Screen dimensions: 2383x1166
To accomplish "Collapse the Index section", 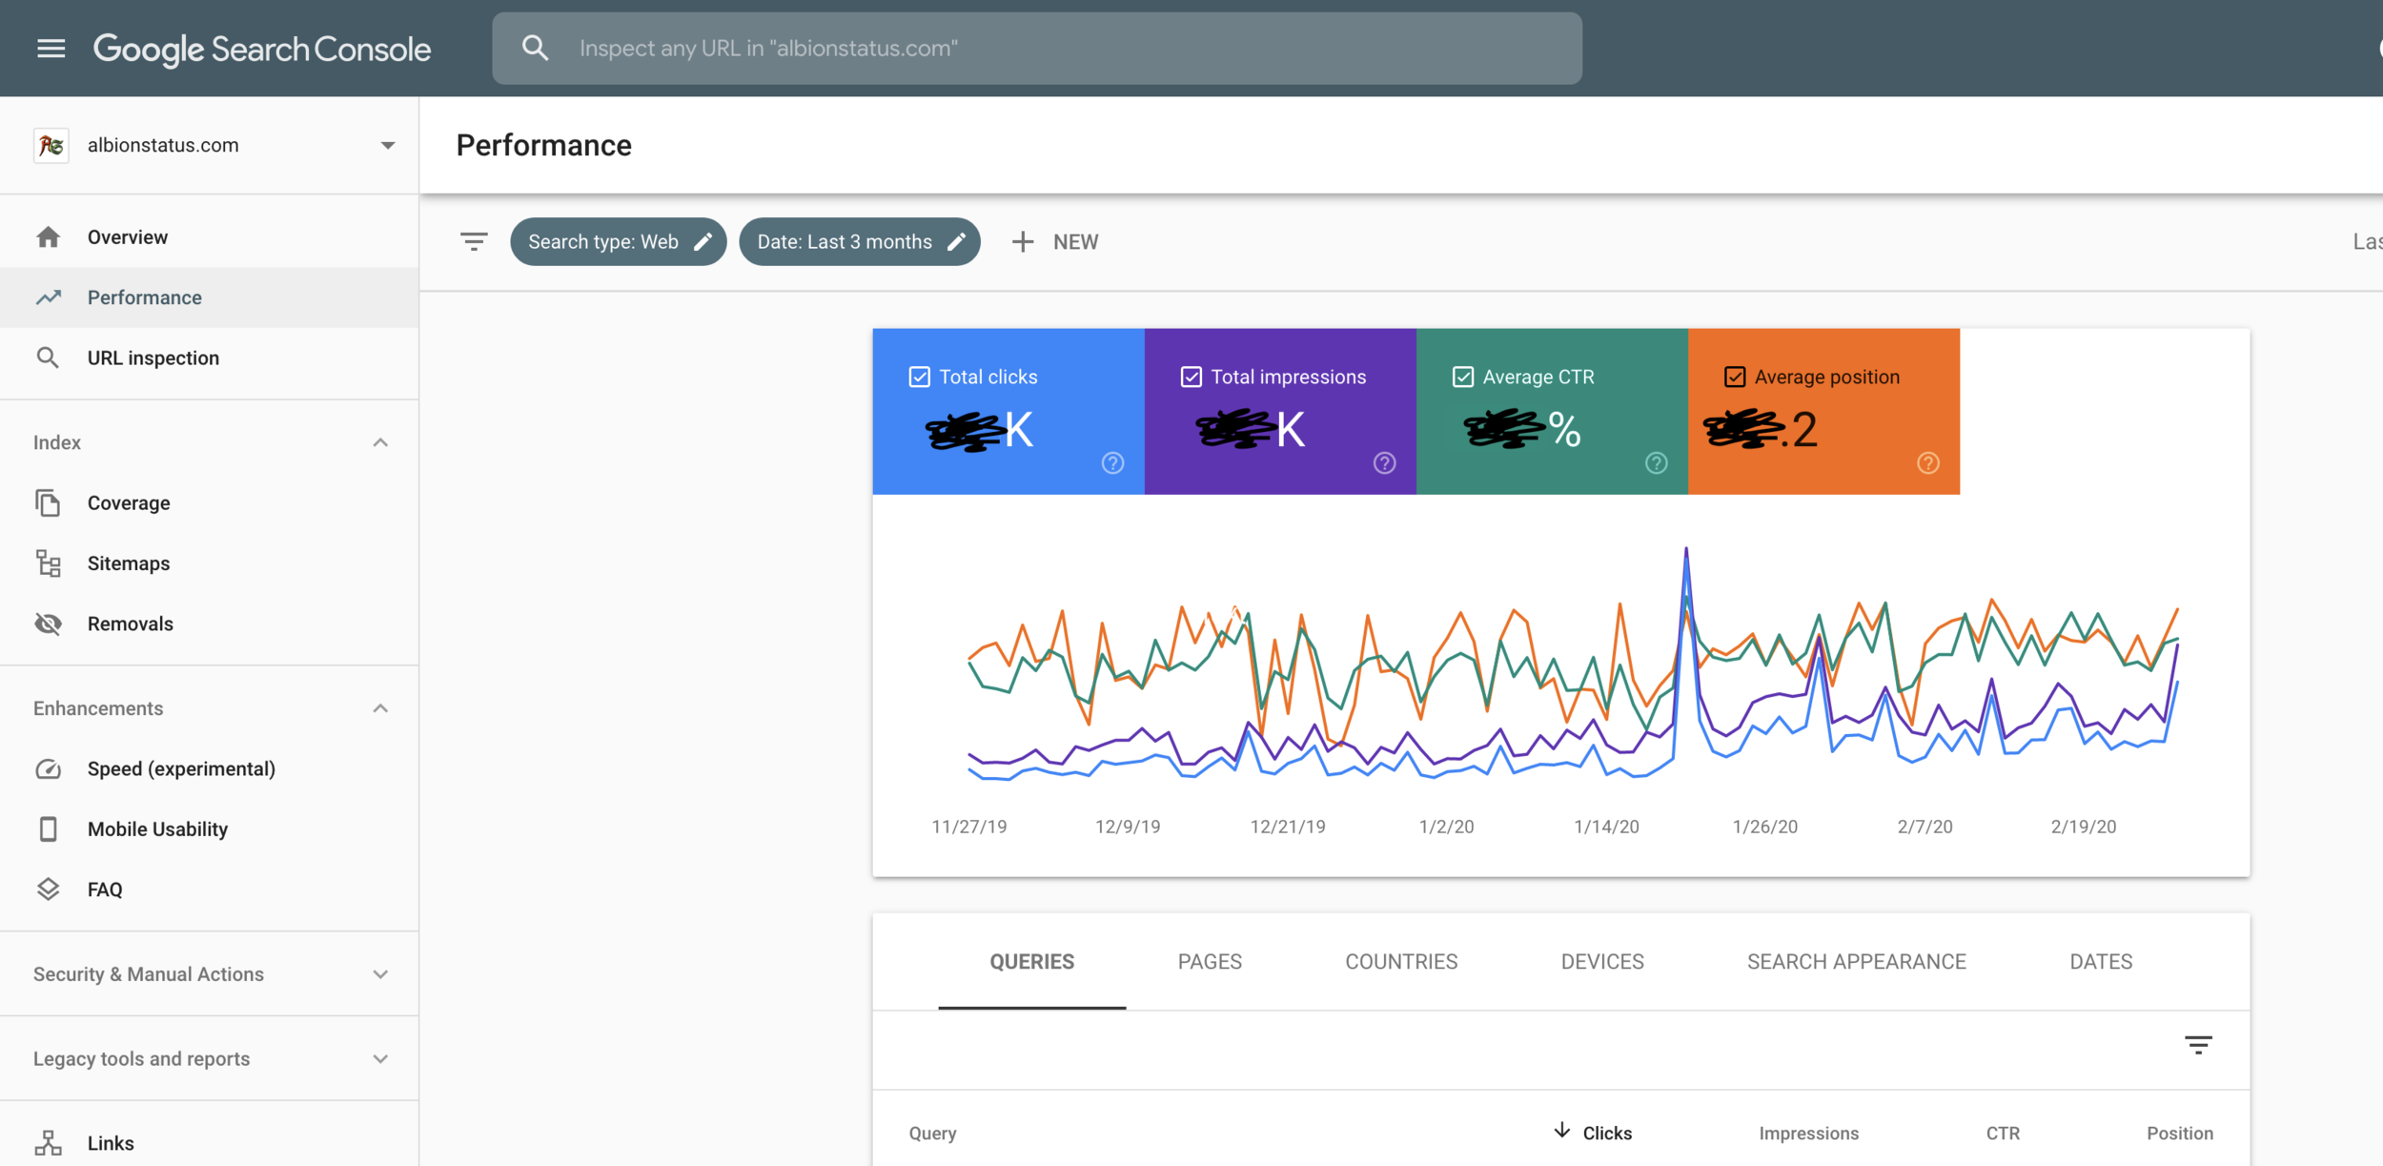I will 380,442.
